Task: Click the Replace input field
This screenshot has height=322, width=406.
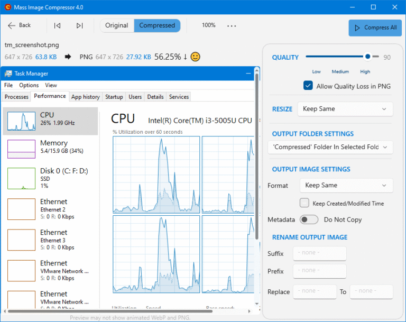Action: tap(315, 292)
